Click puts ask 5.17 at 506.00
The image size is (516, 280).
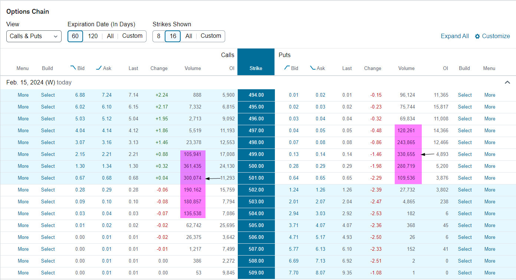click(x=321, y=237)
